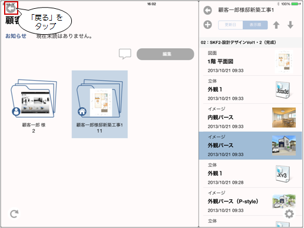This screenshot has width=304, height=228.
Task: Tap the refresh icon
Action: point(14,214)
